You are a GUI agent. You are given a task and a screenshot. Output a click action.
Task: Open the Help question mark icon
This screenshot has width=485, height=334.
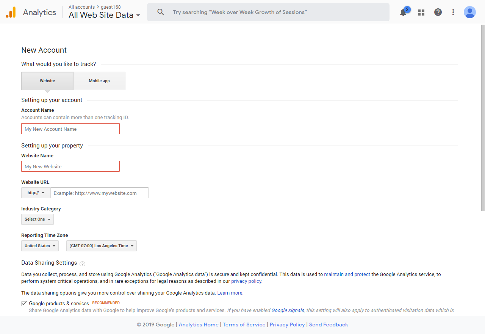(438, 12)
